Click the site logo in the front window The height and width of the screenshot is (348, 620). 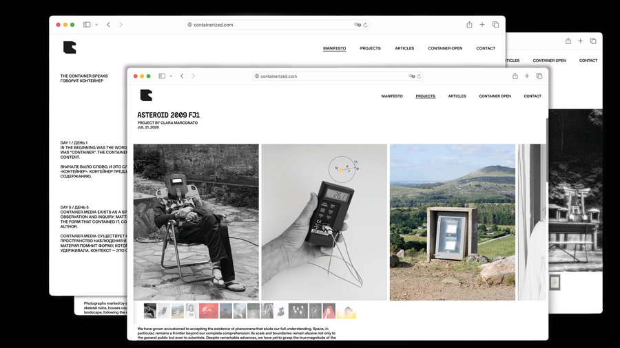coord(146,96)
